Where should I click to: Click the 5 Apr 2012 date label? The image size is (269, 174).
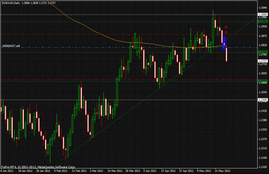150,171
